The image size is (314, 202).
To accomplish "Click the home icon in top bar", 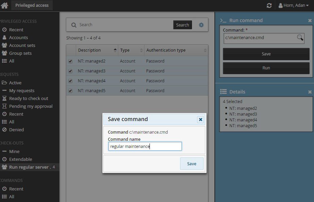I will (4, 5).
